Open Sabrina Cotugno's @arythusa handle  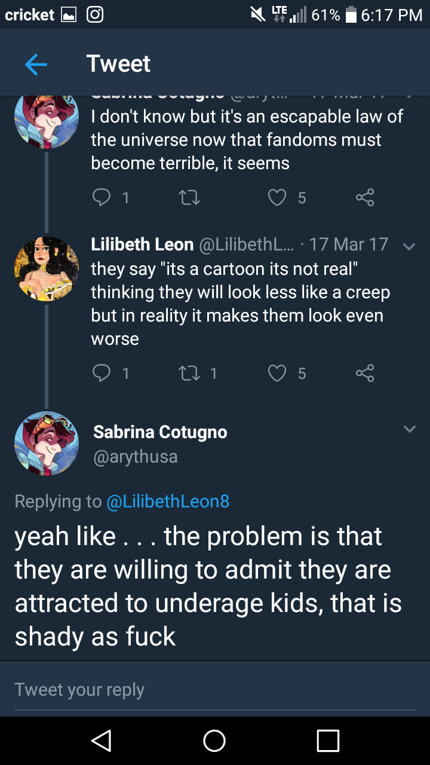[136, 457]
